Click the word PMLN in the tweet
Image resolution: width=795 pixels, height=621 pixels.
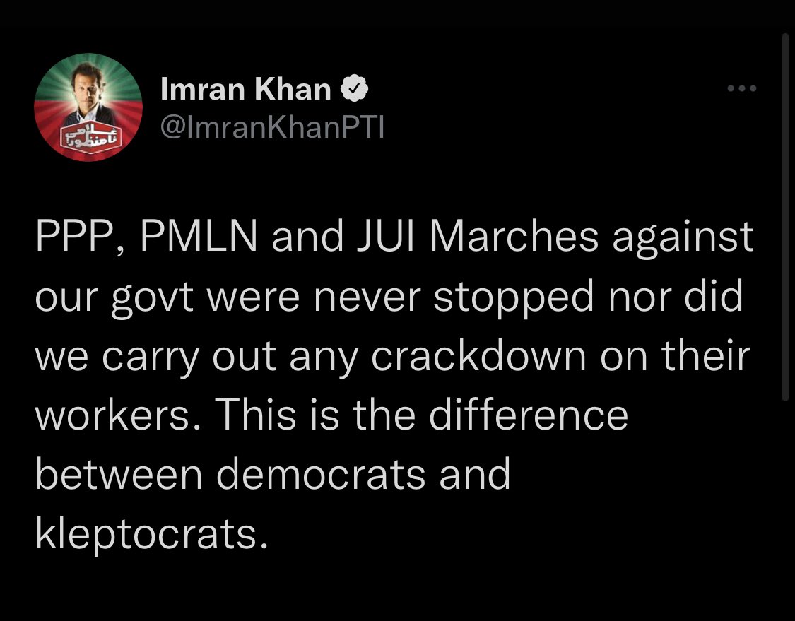click(199, 237)
